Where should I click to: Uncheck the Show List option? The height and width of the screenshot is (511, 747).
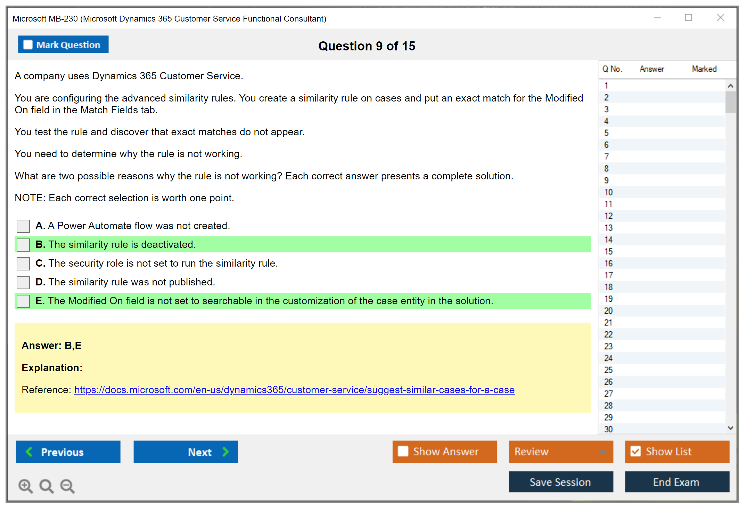(635, 451)
